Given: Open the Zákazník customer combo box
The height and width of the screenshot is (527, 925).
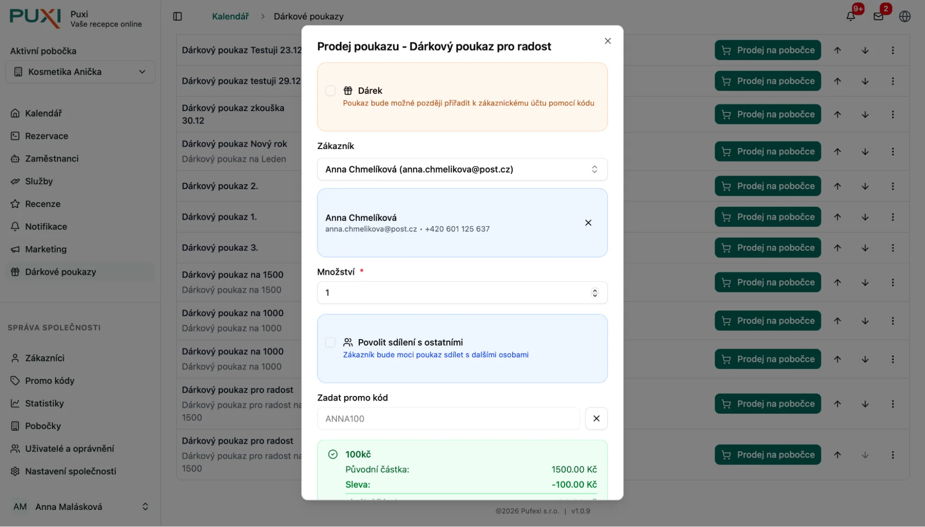Looking at the screenshot, I should [462, 169].
